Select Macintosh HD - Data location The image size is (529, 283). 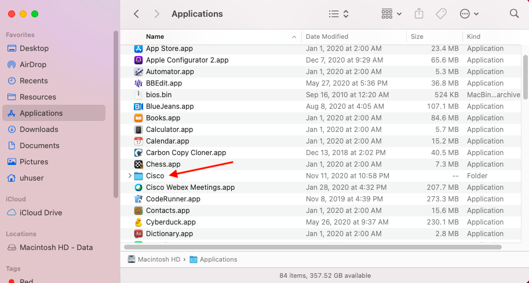pos(54,248)
